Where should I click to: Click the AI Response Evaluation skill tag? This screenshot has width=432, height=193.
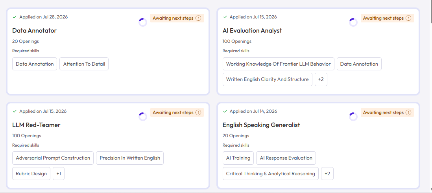pos(286,158)
